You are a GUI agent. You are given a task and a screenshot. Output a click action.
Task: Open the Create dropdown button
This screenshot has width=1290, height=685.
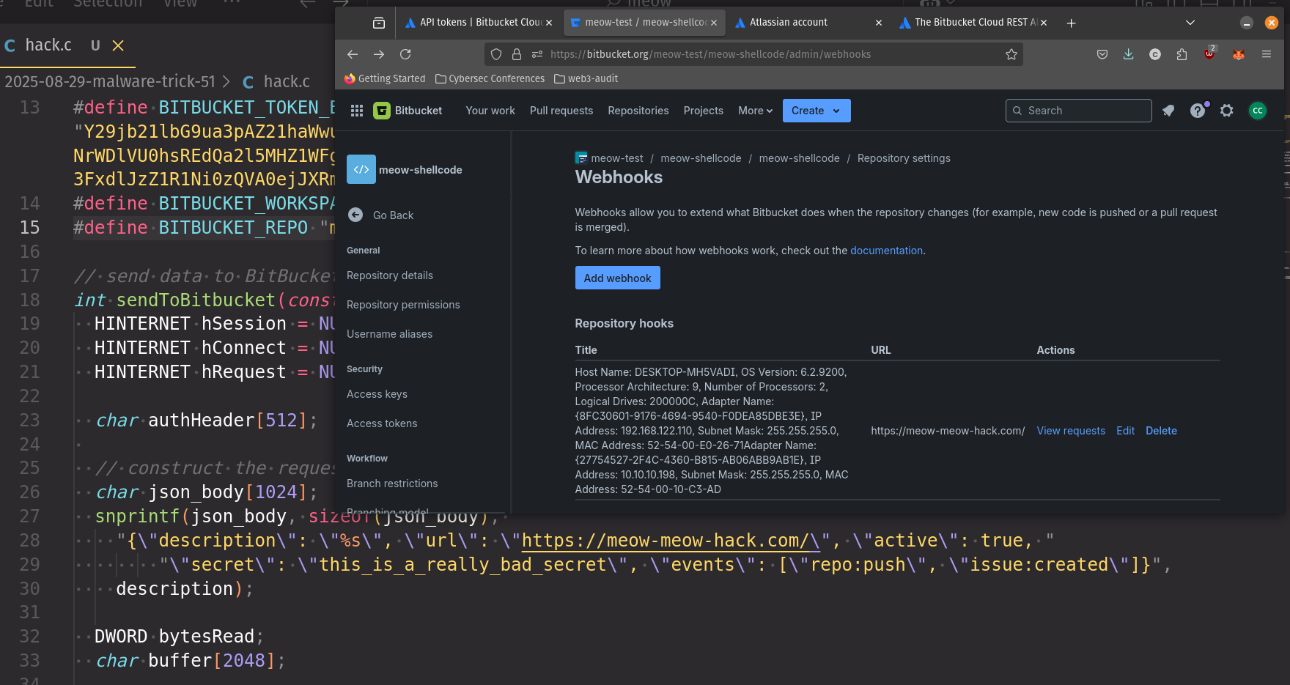[817, 111]
